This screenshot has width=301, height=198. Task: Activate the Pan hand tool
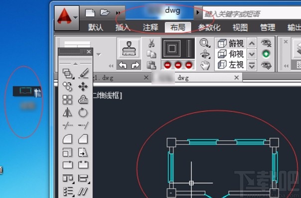coord(205,66)
